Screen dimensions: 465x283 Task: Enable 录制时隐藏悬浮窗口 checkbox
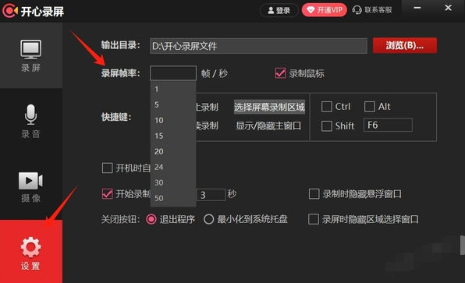tap(314, 194)
